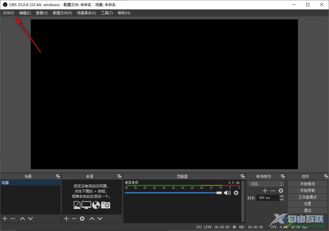Open the 帮助(H) menu
This screenshot has height=231, width=329.
point(124,13)
